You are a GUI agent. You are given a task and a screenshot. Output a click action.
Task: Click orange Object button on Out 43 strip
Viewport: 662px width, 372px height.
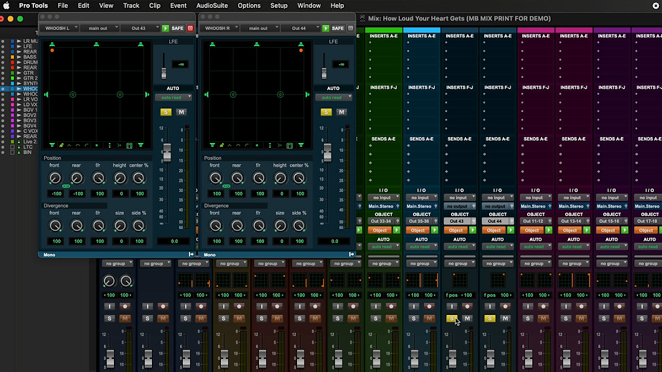click(456, 230)
